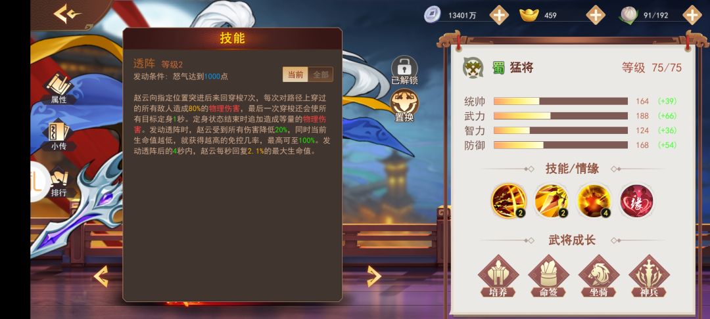Open the 小传 biography icon

[59, 135]
